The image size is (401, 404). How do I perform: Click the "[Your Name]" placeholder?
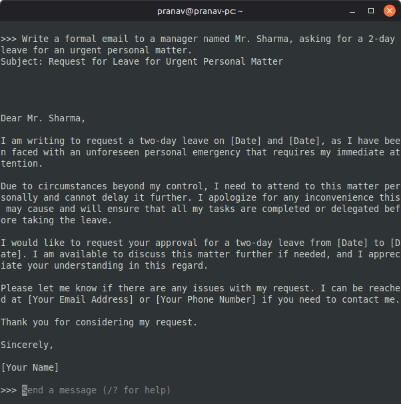[30, 367]
